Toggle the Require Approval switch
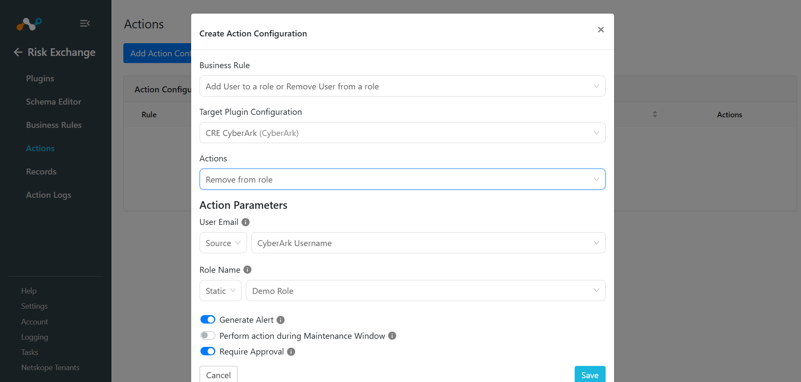The image size is (801, 382). point(208,352)
